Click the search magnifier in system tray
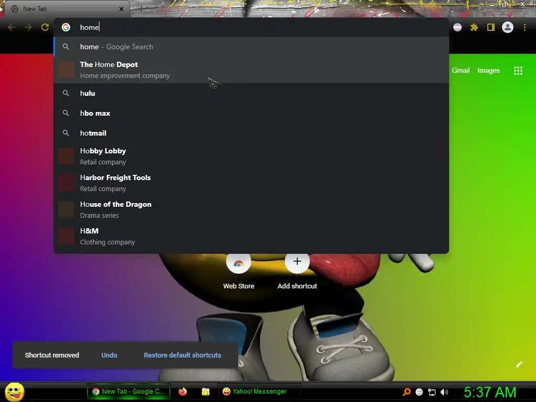 pos(406,392)
